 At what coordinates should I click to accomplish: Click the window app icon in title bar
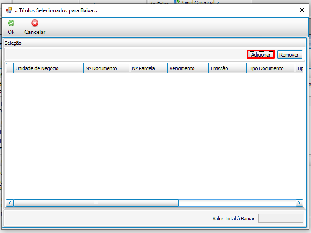(9, 10)
